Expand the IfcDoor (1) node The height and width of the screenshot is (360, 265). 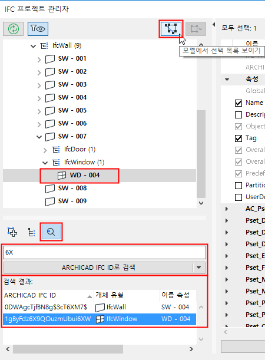pos(45,150)
